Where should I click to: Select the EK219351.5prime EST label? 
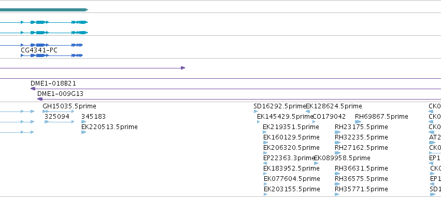click(291, 127)
